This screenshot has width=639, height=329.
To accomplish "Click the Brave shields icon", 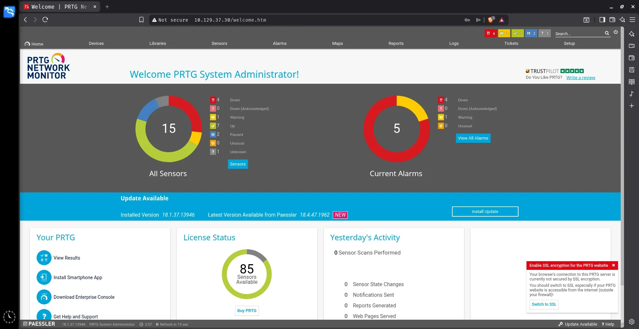I will [x=491, y=20].
